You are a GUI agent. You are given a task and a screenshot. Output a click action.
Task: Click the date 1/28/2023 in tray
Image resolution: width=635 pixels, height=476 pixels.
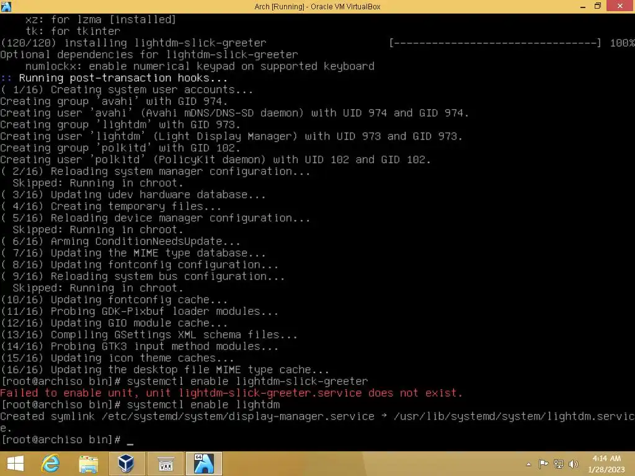point(606,470)
